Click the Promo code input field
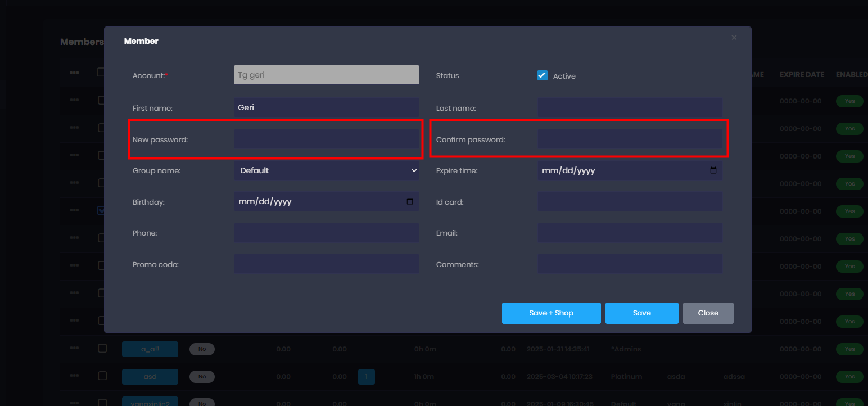The width and height of the screenshot is (868, 406). tap(326, 264)
